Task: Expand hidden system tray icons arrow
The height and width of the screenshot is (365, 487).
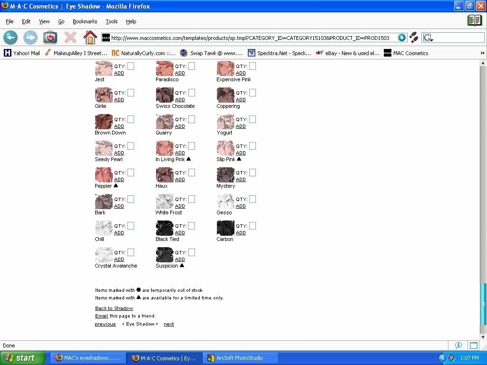Action: [x=442, y=358]
